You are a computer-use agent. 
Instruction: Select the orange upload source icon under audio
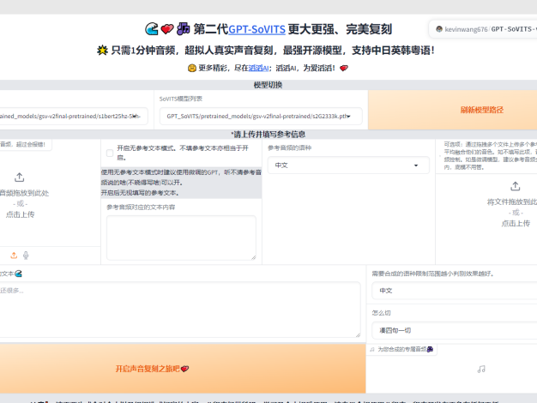click(x=14, y=256)
